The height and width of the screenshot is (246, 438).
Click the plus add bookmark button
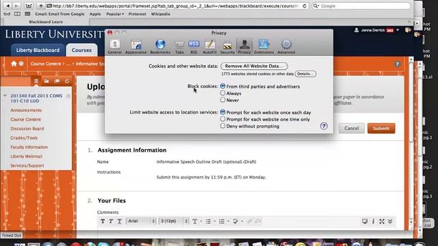point(41,5)
